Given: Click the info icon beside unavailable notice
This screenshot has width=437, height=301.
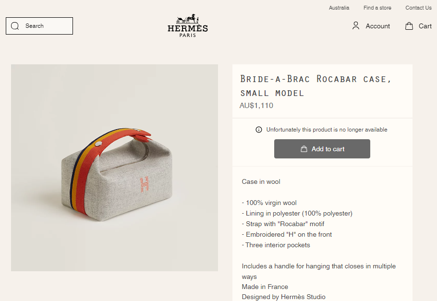Looking at the screenshot, I should pos(259,130).
